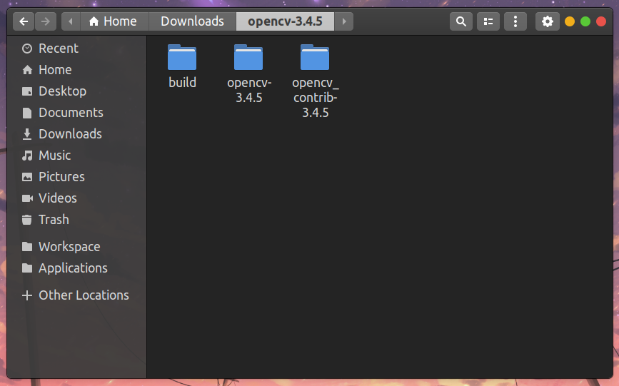The width and height of the screenshot is (619, 386).
Task: Open the search magnifier button
Action: 461,21
